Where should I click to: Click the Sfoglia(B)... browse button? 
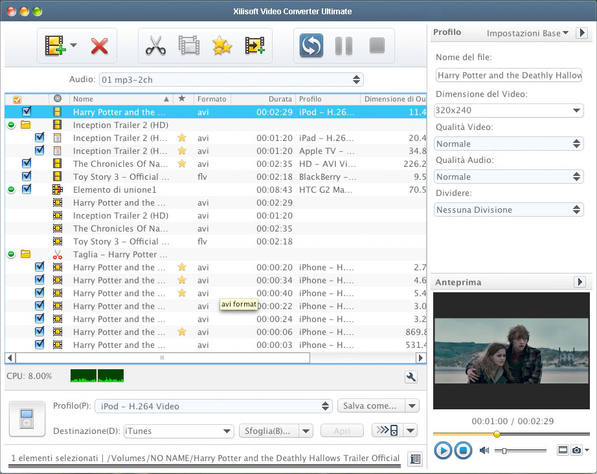pyautogui.click(x=269, y=431)
